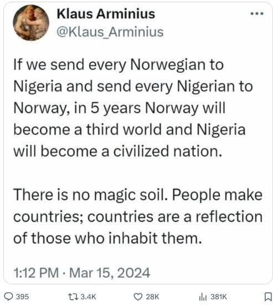Click Klaus Arminius profile avatar
The height and width of the screenshot is (307, 273).
(31, 23)
